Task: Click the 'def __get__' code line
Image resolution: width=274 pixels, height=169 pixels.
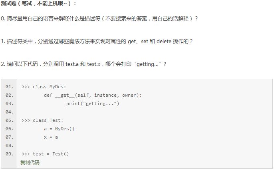Action: [x=93, y=95]
